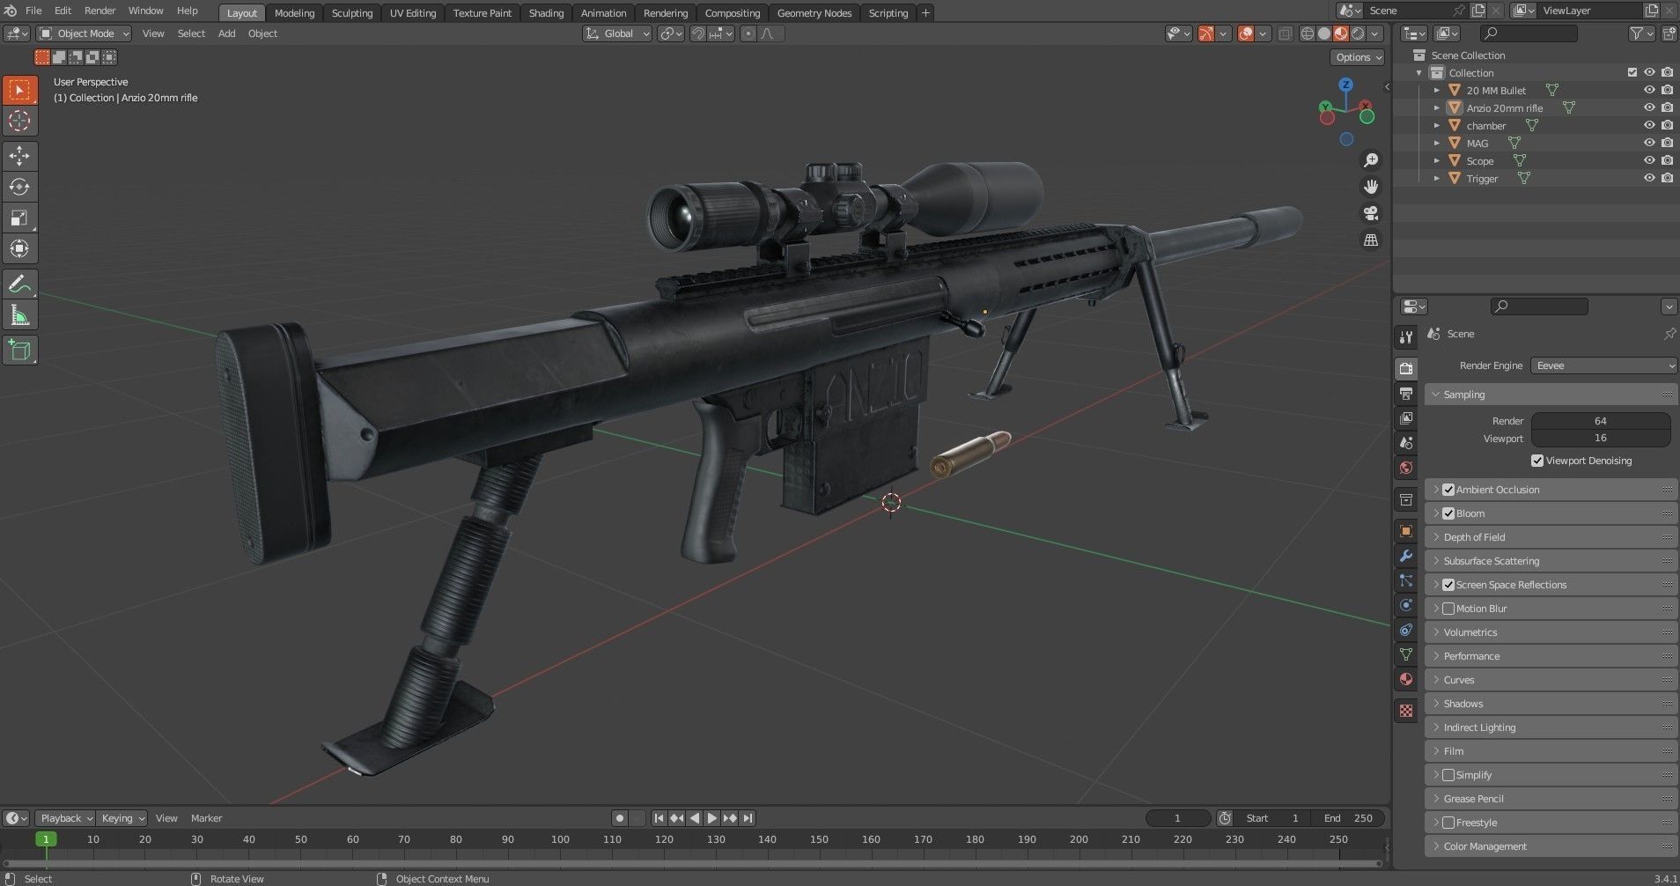Image resolution: width=1680 pixels, height=886 pixels.
Task: Hide the 20 MM Bullet object
Action: [x=1649, y=90]
